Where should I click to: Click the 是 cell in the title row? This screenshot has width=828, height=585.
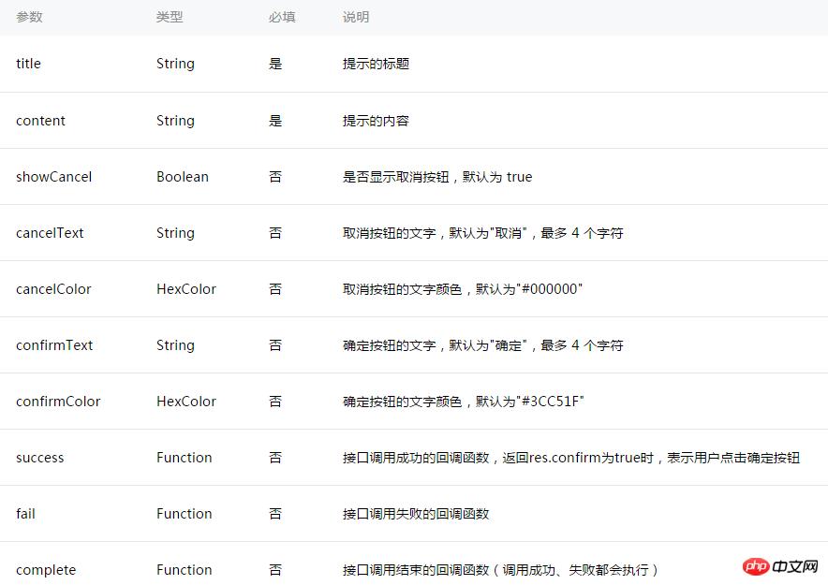coord(274,64)
